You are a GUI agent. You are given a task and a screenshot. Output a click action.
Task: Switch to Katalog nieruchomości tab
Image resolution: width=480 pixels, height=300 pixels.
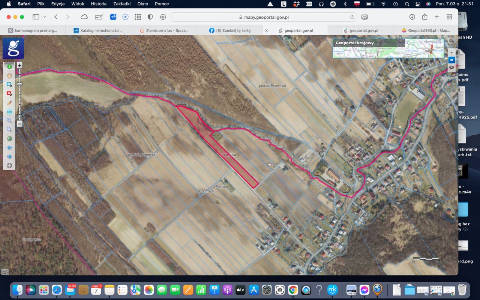(98, 30)
